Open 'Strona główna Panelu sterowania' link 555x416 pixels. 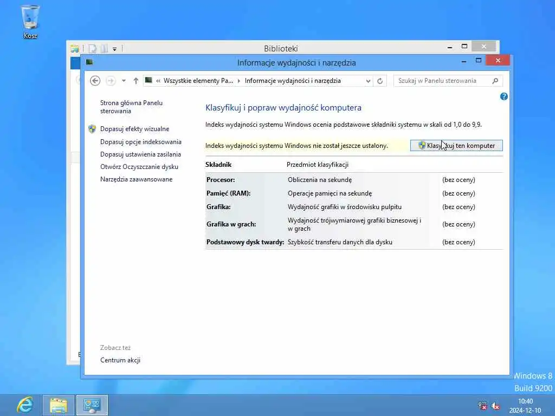click(131, 107)
